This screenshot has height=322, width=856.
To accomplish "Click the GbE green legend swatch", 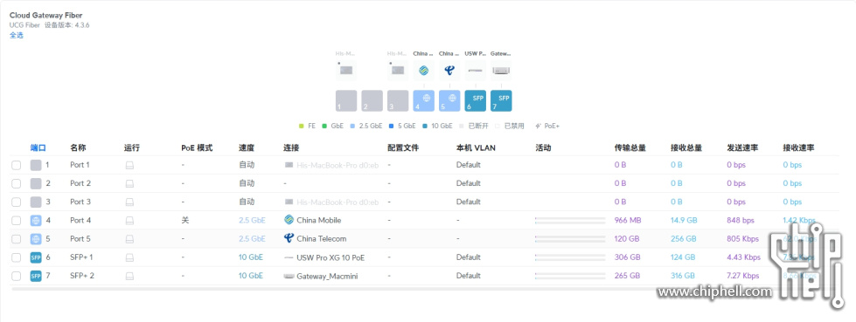I will tap(324, 126).
